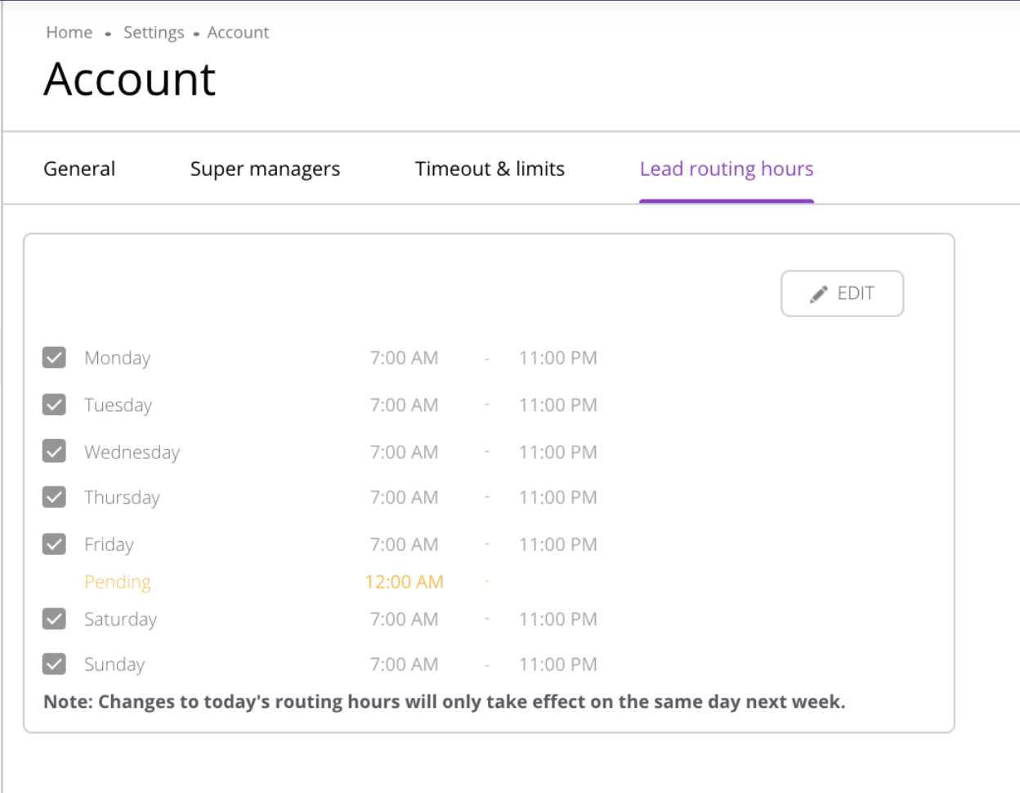This screenshot has width=1020, height=793.
Task: Select the Timeout & limits tab
Action: pyautogui.click(x=490, y=169)
